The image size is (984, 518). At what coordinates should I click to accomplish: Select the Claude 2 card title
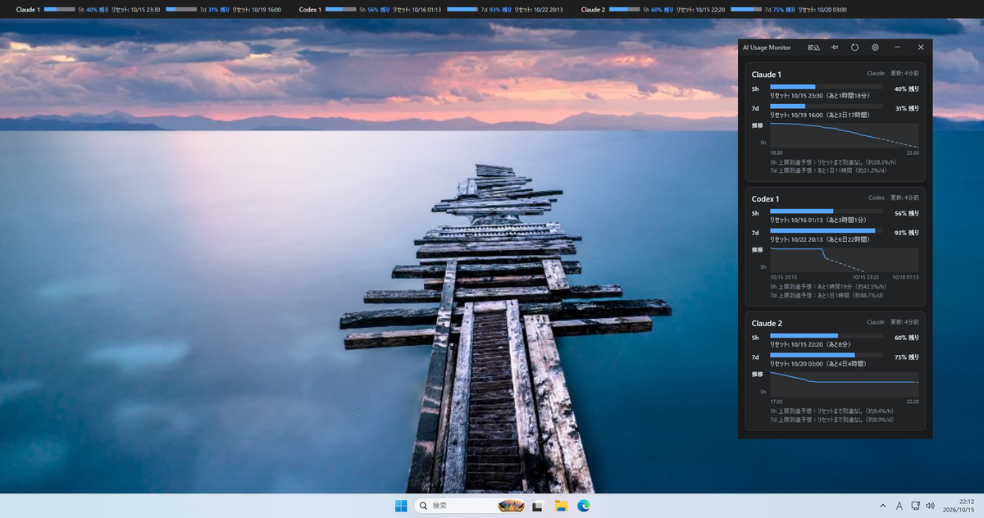point(767,324)
